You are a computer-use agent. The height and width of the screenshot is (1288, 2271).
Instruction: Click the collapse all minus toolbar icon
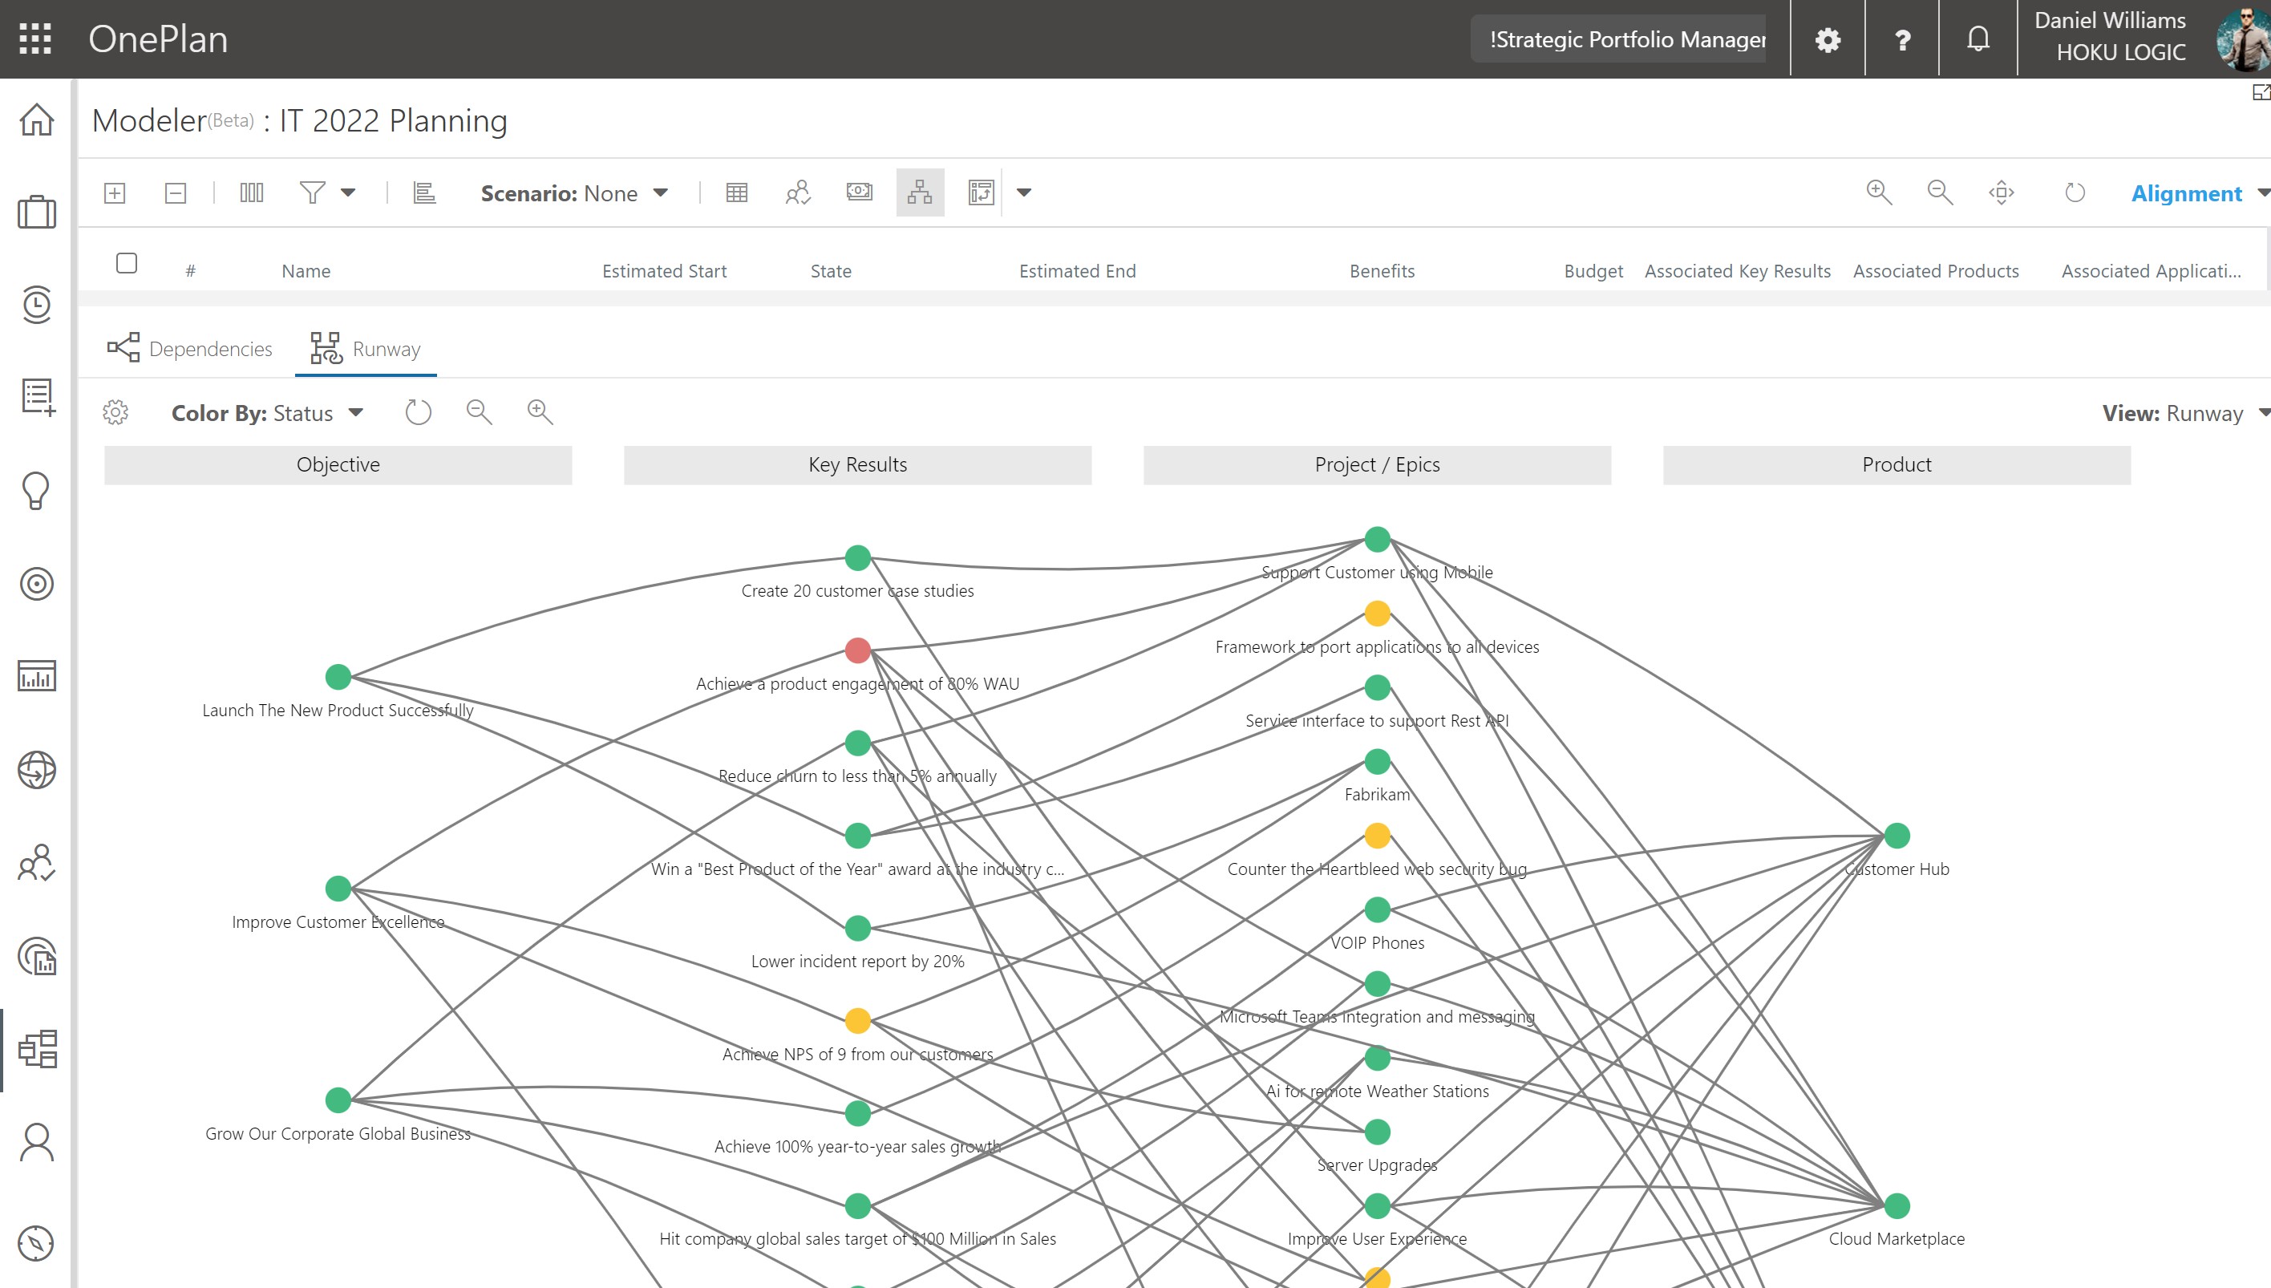tap(176, 192)
